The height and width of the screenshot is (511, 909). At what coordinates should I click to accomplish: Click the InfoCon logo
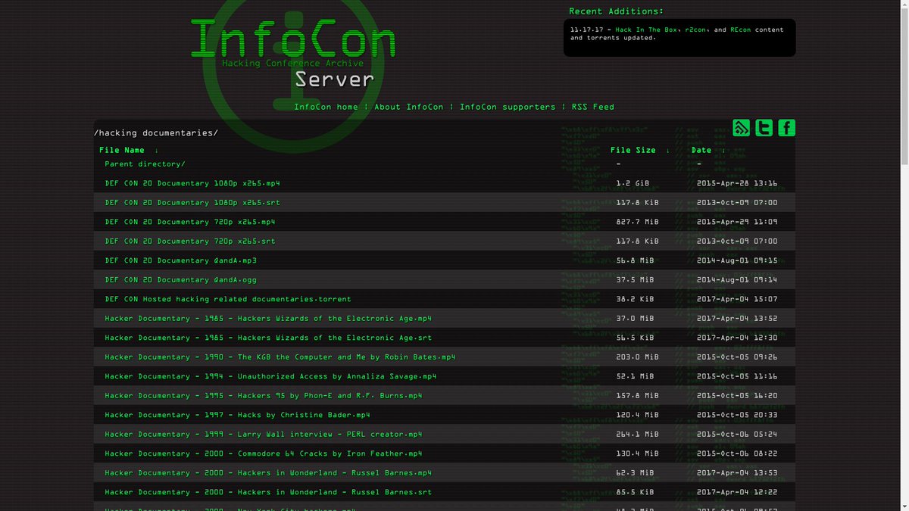[294, 38]
